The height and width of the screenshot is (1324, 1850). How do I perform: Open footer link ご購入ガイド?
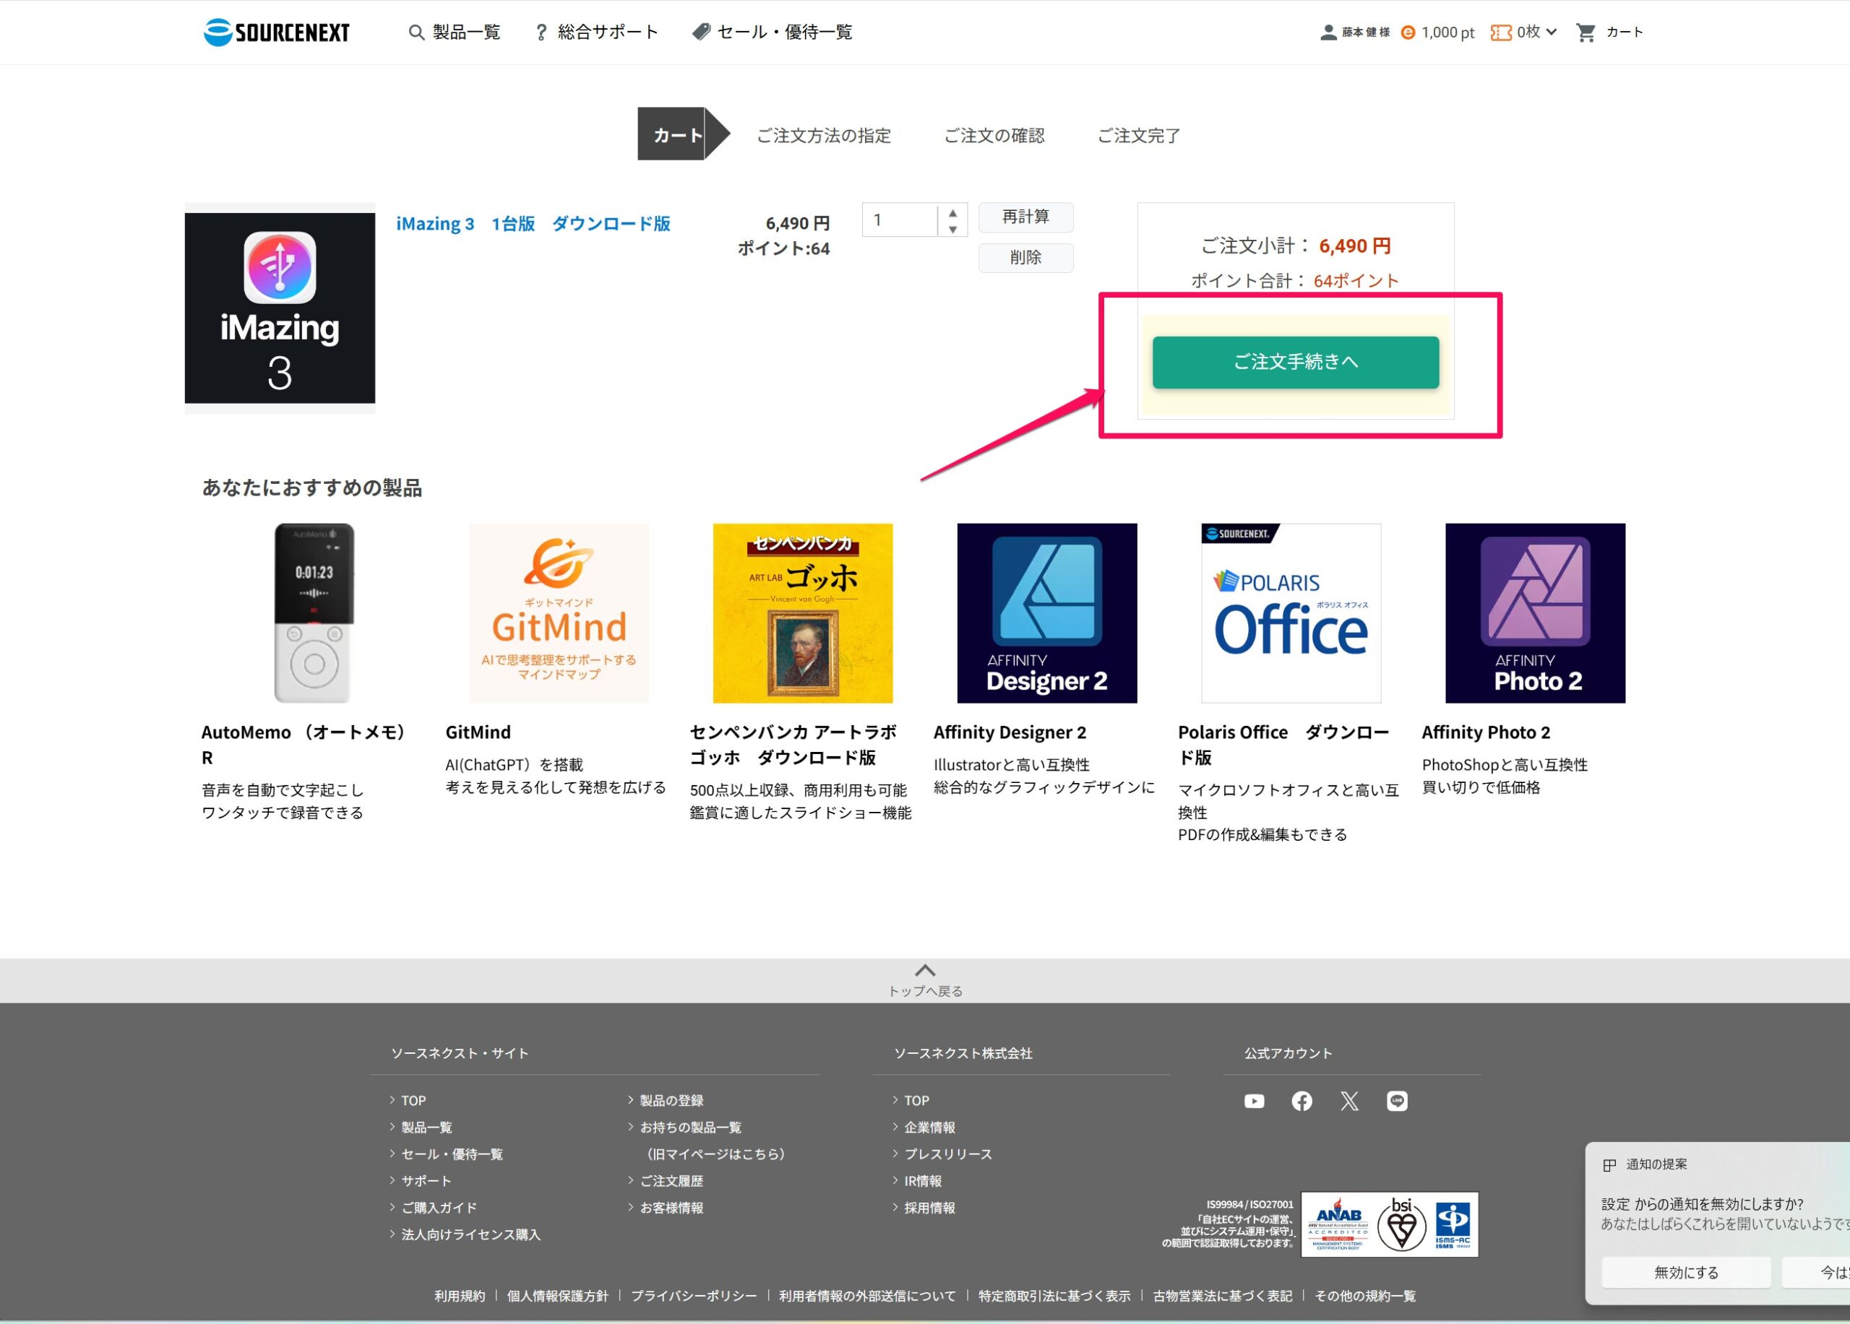click(x=439, y=1208)
